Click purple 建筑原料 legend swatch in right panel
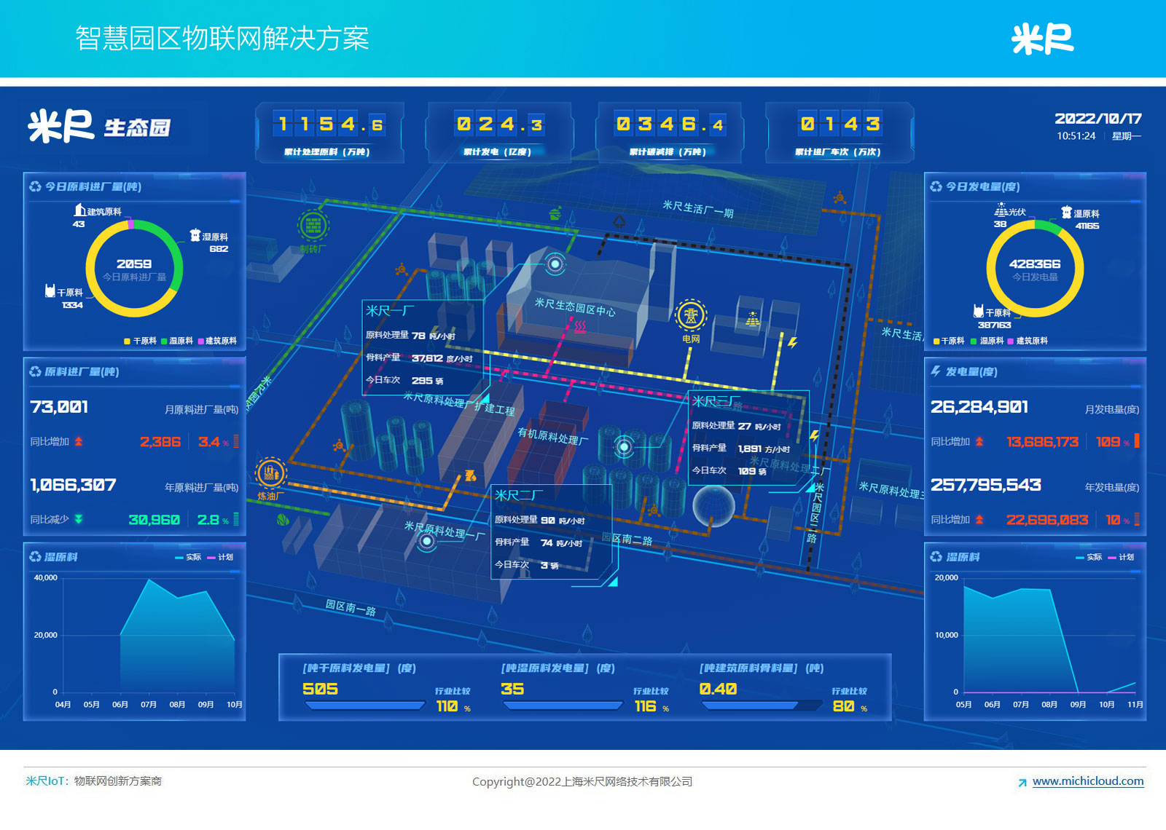 point(1011,341)
